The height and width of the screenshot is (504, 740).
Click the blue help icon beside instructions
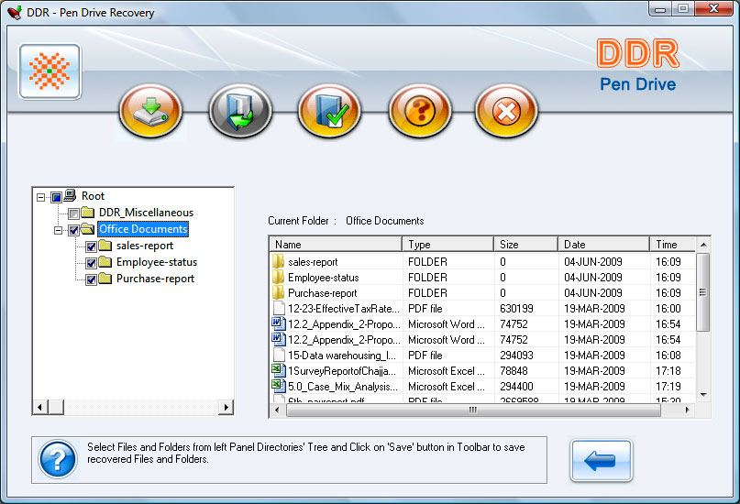[x=58, y=459]
